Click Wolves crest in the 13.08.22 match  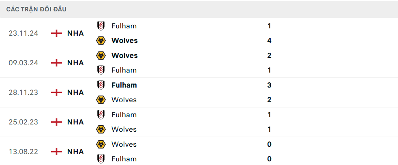101,144
